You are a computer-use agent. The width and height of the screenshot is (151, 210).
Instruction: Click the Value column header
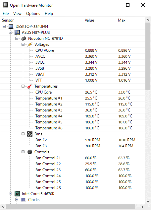click(x=99, y=20)
